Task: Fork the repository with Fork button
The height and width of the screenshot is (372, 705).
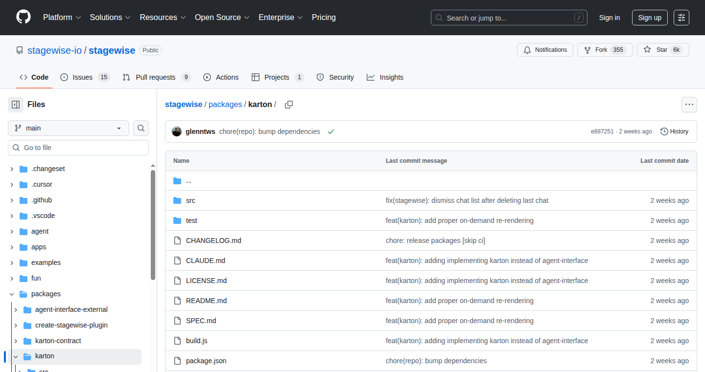Action: click(605, 50)
